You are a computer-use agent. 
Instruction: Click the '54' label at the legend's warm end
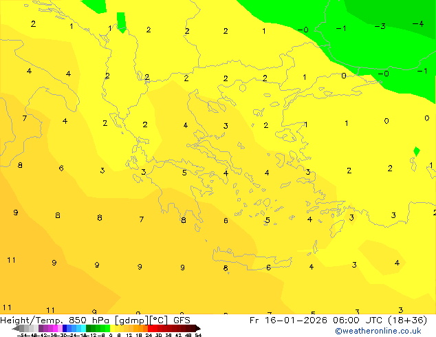(x=198, y=335)
